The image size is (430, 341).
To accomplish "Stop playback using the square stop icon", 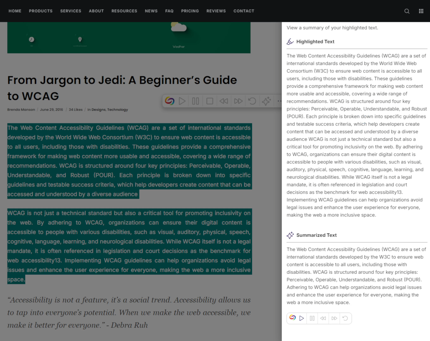I will (x=209, y=101).
